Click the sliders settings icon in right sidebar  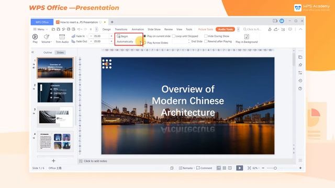coord(300,73)
